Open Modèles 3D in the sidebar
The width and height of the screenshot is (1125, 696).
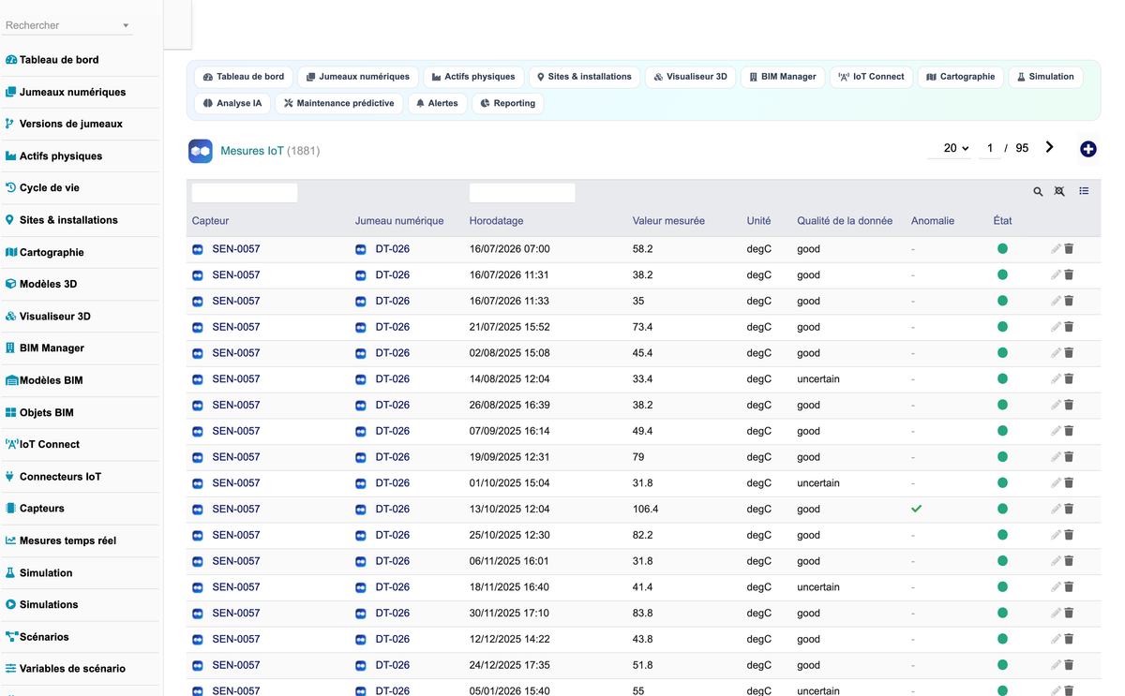tap(48, 284)
